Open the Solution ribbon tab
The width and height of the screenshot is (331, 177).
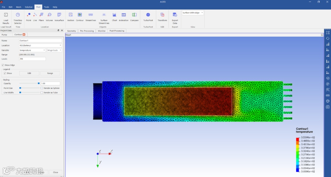[x=29, y=7]
